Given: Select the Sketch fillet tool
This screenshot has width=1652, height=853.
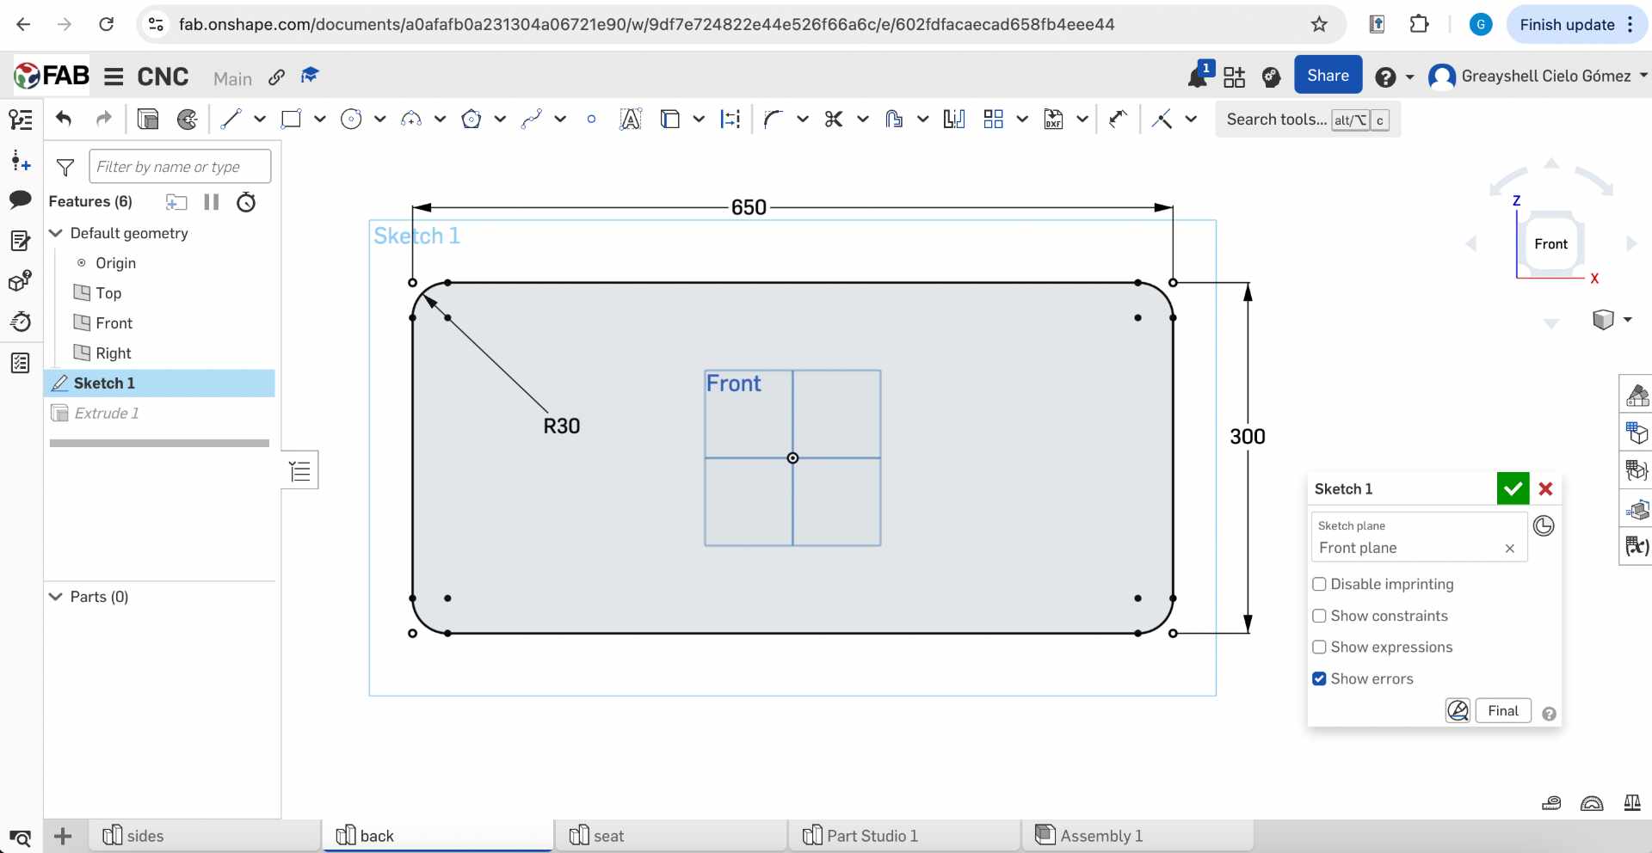Looking at the screenshot, I should tap(774, 119).
